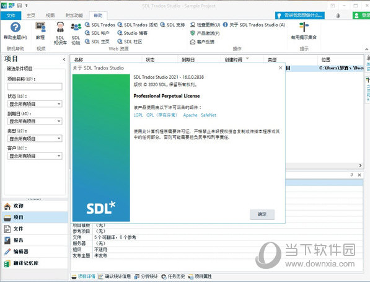Select the Project Attributes bottom tab
370x282 pixels.
coord(200,276)
